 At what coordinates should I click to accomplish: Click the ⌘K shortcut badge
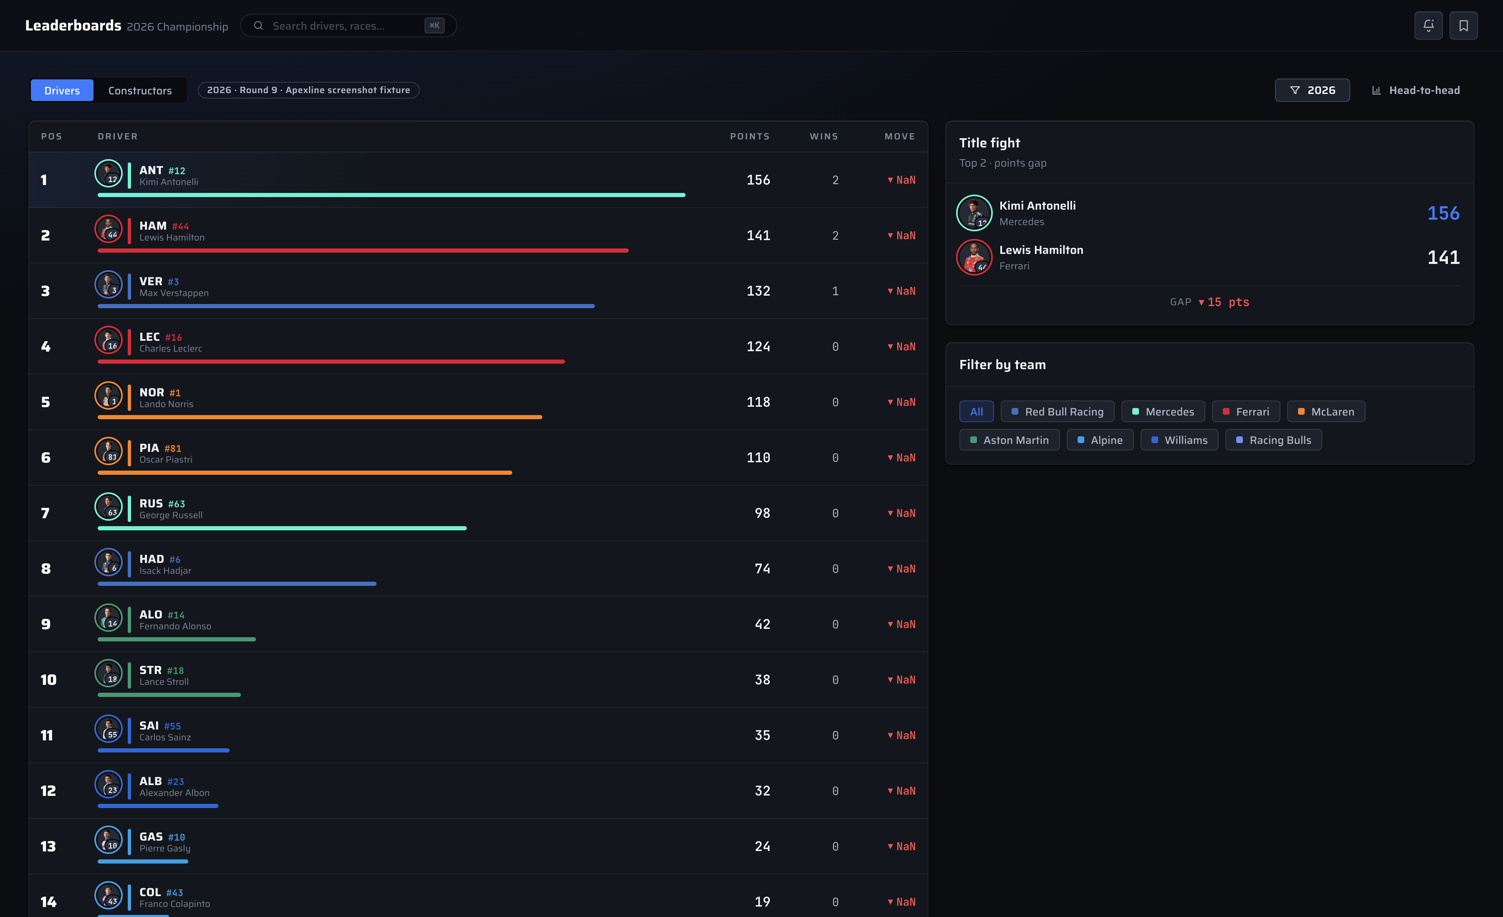tap(434, 25)
